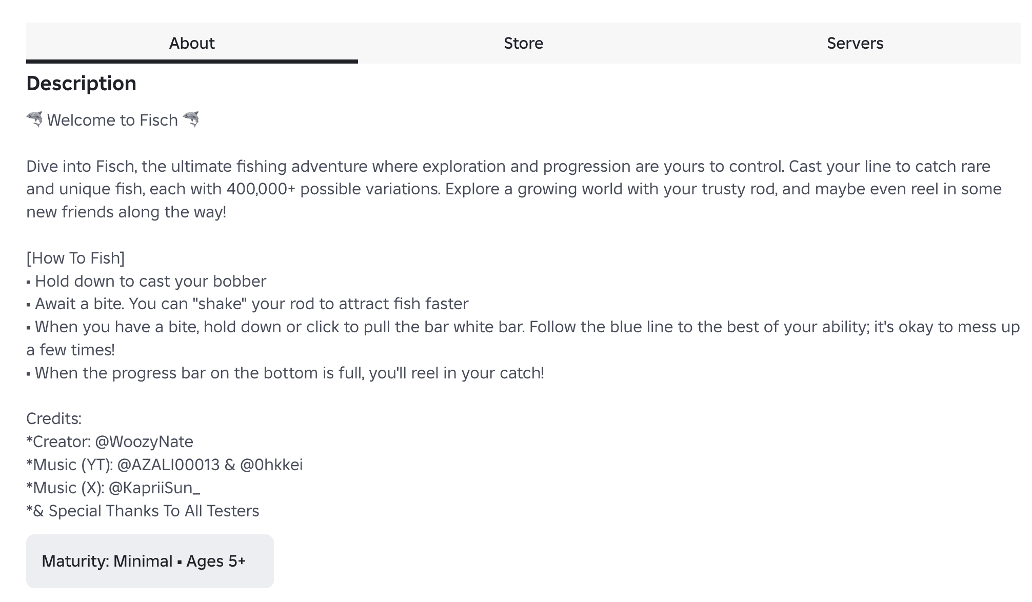This screenshot has height=602, width=1032.
Task: Open creator @WoozyNate's mention
Action: [x=144, y=442]
